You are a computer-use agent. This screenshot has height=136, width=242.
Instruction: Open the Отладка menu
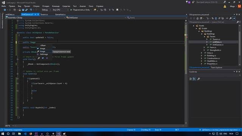46,6
